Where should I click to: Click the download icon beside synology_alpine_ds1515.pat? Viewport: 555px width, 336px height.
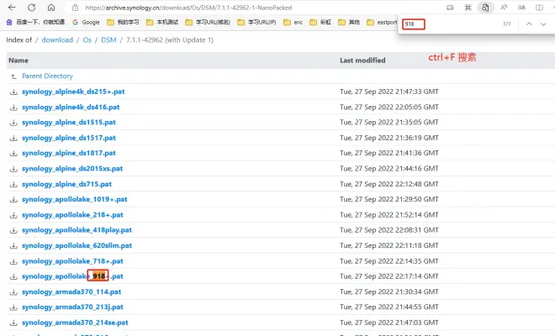(x=13, y=123)
